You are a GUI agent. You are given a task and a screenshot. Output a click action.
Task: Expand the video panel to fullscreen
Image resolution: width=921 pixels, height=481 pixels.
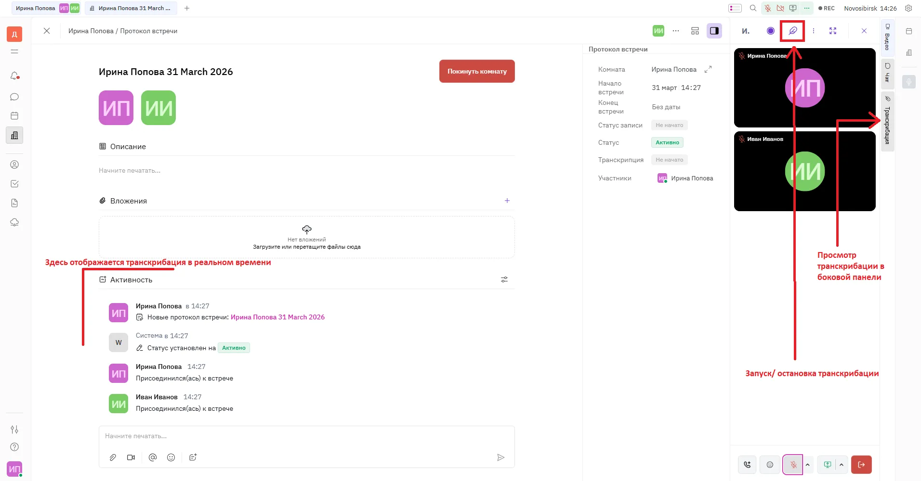pos(833,31)
